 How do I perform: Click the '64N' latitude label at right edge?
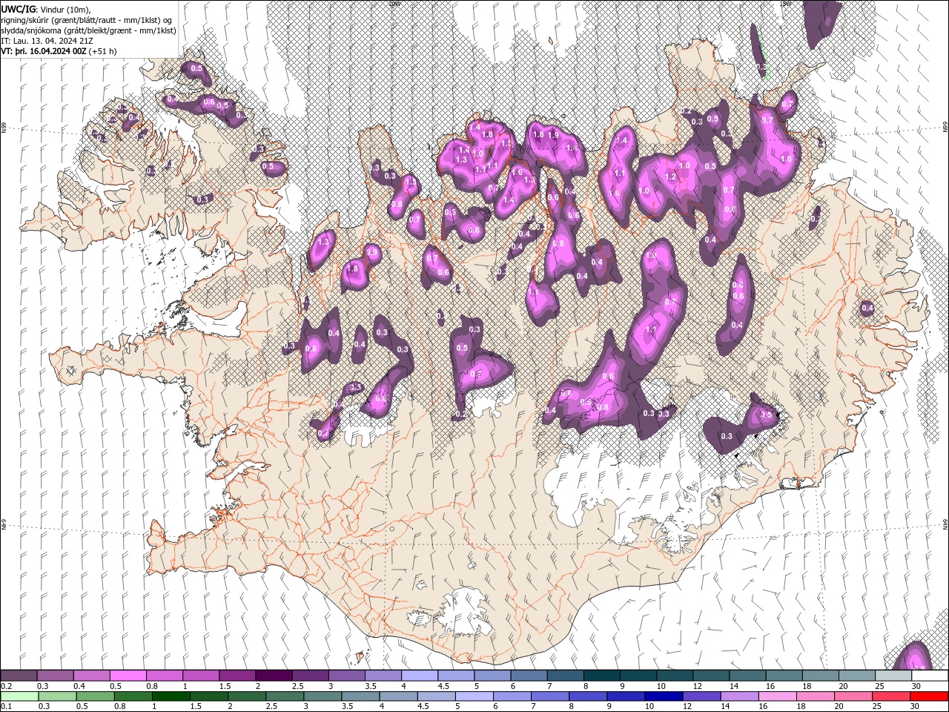coord(945,524)
